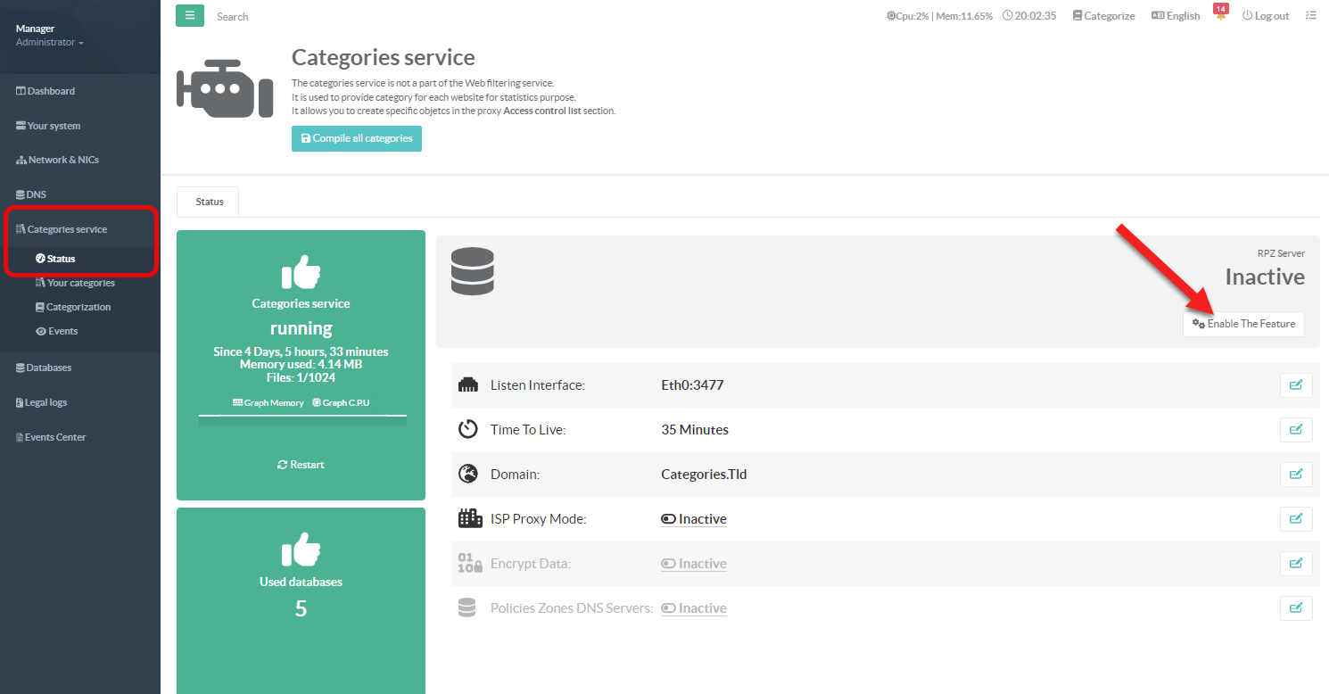
Task: Click edit icon for Domain row
Action: [x=1296, y=475]
